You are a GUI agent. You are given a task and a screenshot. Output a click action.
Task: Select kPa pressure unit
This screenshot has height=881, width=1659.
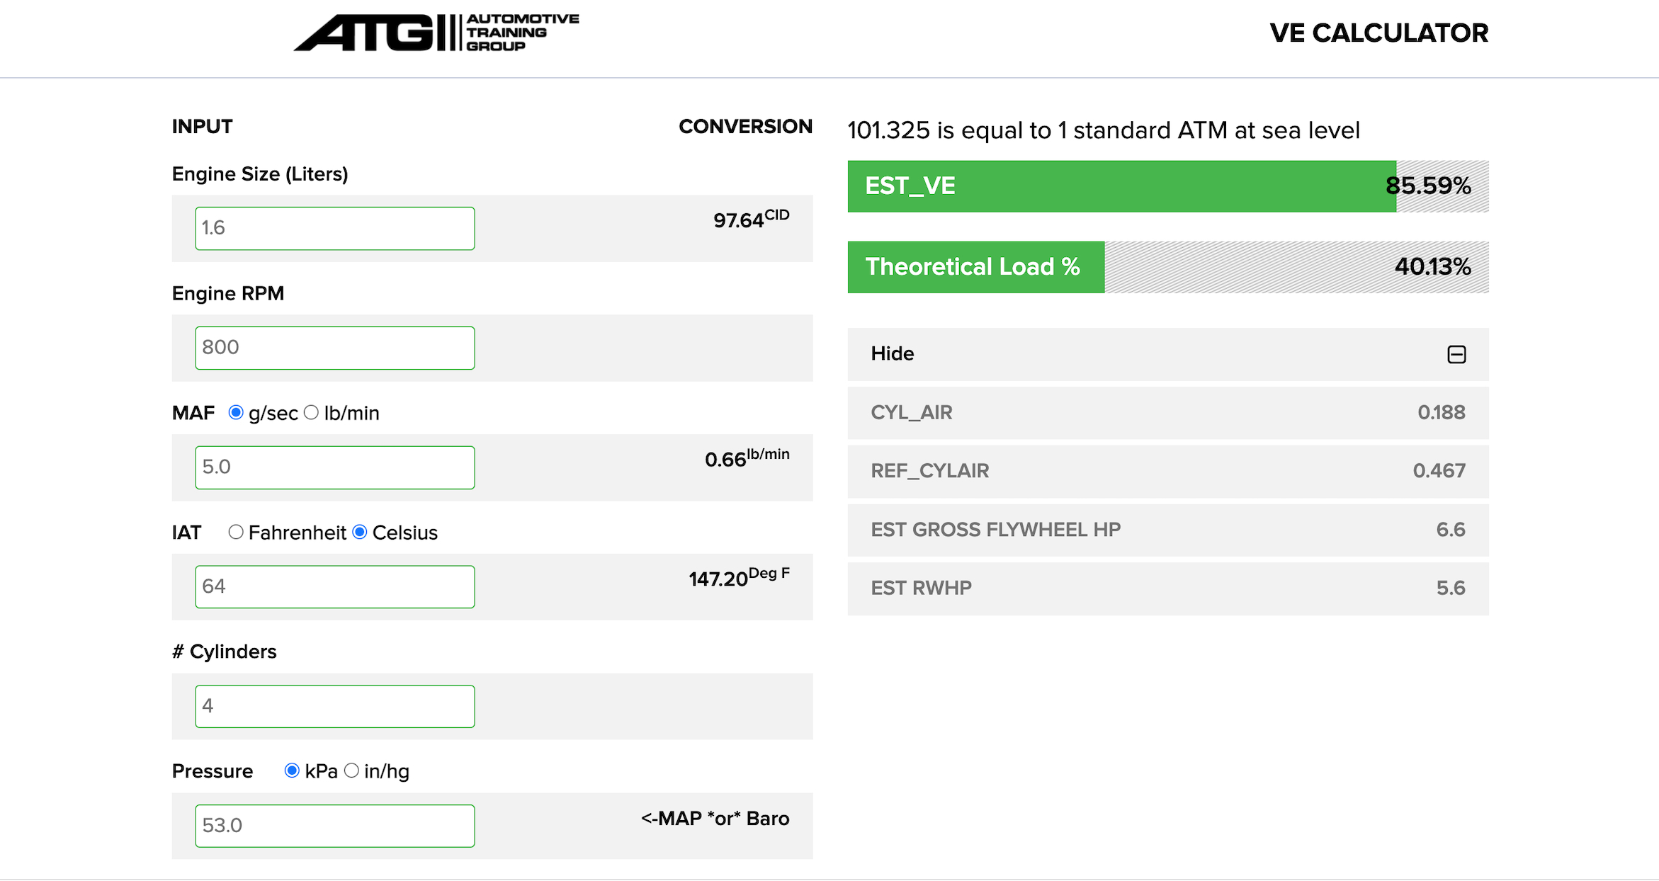(292, 771)
